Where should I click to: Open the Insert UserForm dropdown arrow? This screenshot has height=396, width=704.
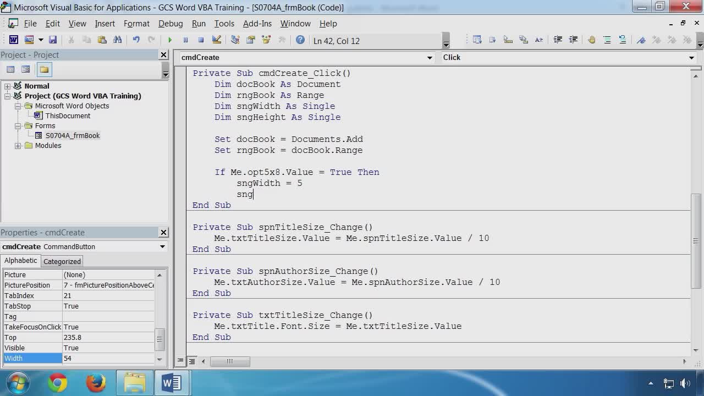pos(40,40)
